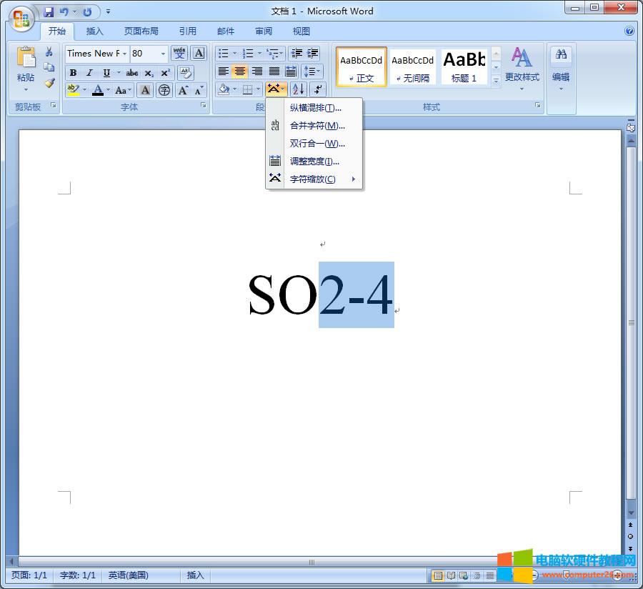Enable center alignment in the paragraph group
The width and height of the screenshot is (643, 589).
[x=240, y=71]
